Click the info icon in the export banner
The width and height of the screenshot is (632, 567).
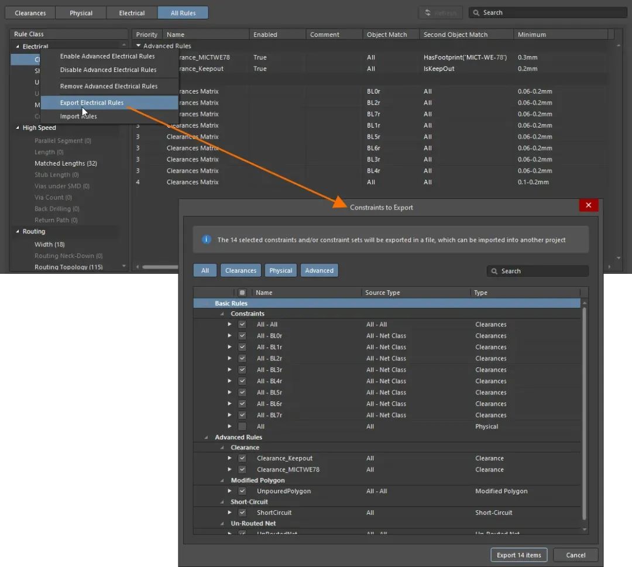207,239
